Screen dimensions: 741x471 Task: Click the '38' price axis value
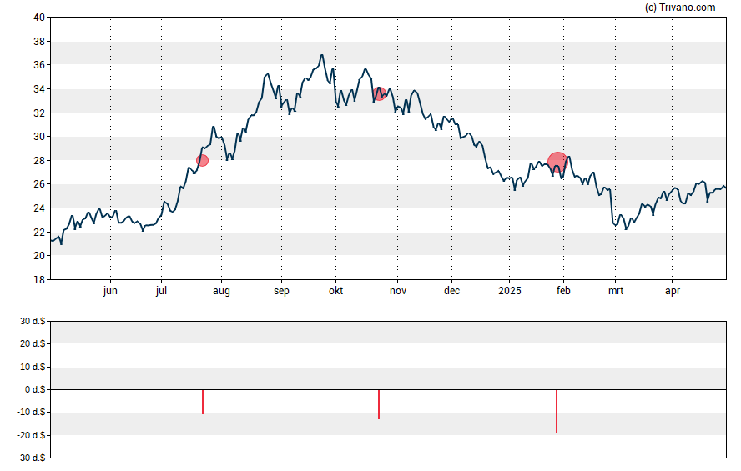tap(39, 42)
